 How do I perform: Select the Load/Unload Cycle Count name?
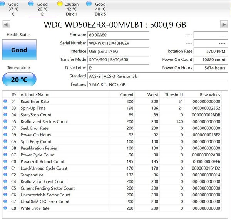click(44, 168)
